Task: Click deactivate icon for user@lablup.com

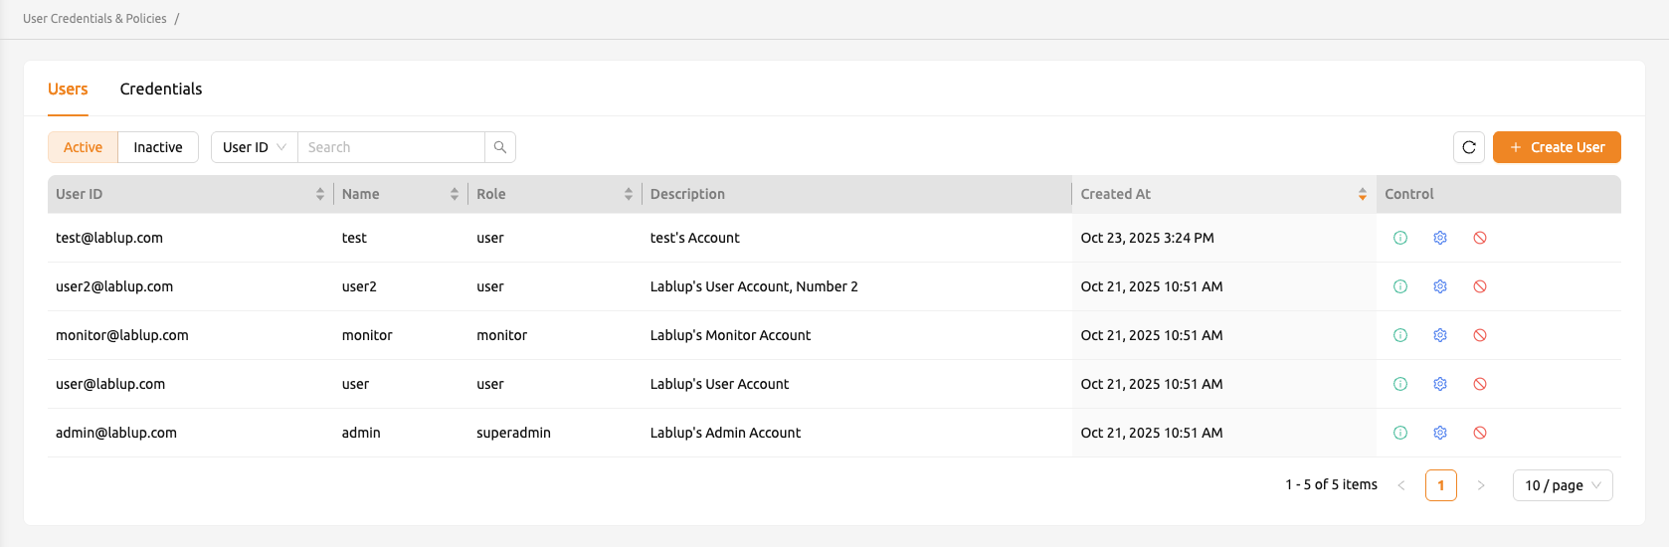Action: point(1480,384)
